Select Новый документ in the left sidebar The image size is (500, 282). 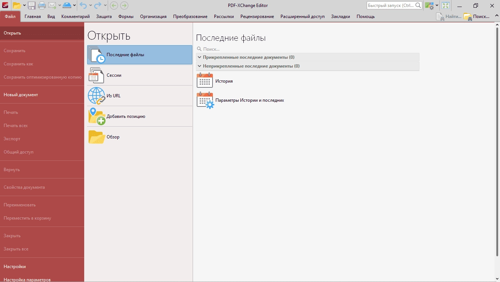[42, 95]
